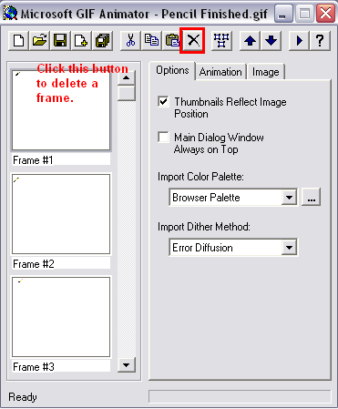The width and height of the screenshot is (338, 409).
Task: Uncheck Thumbnails Reflect Image Position
Action: (163, 101)
